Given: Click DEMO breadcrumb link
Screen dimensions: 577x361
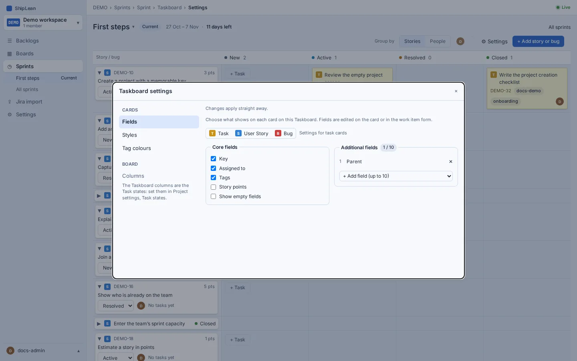Looking at the screenshot, I should [x=100, y=8].
